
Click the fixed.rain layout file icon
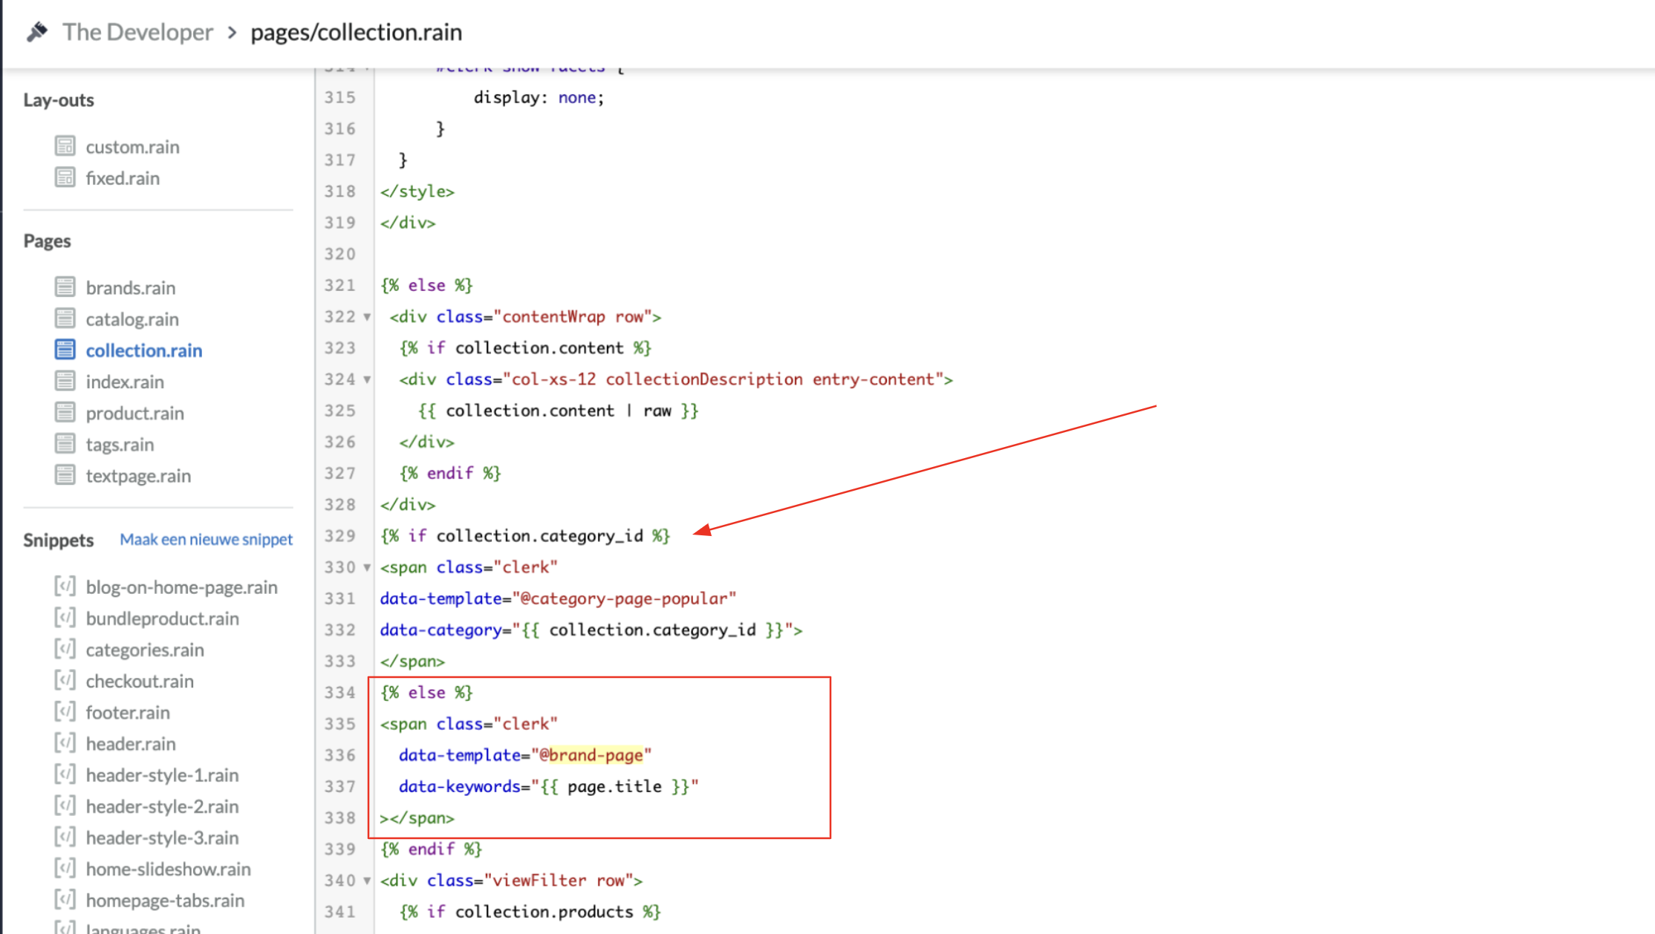[65, 177]
